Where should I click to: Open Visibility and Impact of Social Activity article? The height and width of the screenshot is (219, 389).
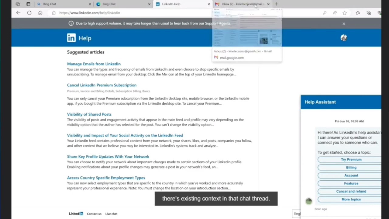click(x=125, y=135)
